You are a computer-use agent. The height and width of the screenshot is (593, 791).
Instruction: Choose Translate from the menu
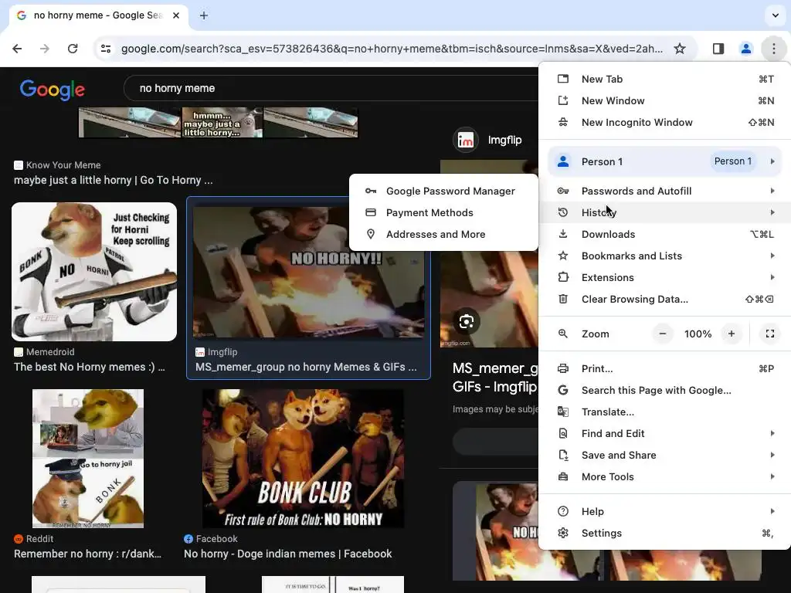(665, 412)
